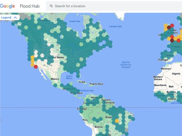Click the Brazil map label
Image resolution: width=182 pixels, height=136 pixels.
point(109,117)
